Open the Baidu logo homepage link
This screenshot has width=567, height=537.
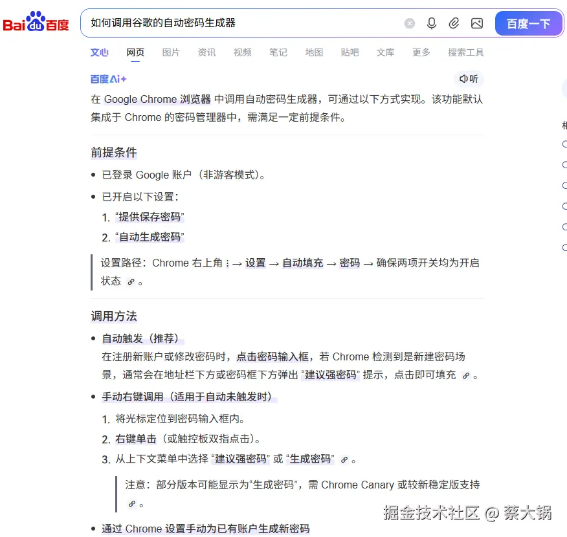click(x=36, y=22)
